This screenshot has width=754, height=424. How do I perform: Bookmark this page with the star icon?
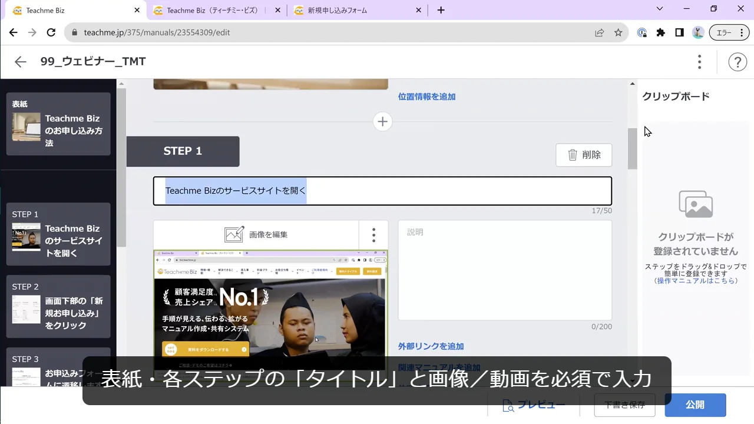coord(618,32)
